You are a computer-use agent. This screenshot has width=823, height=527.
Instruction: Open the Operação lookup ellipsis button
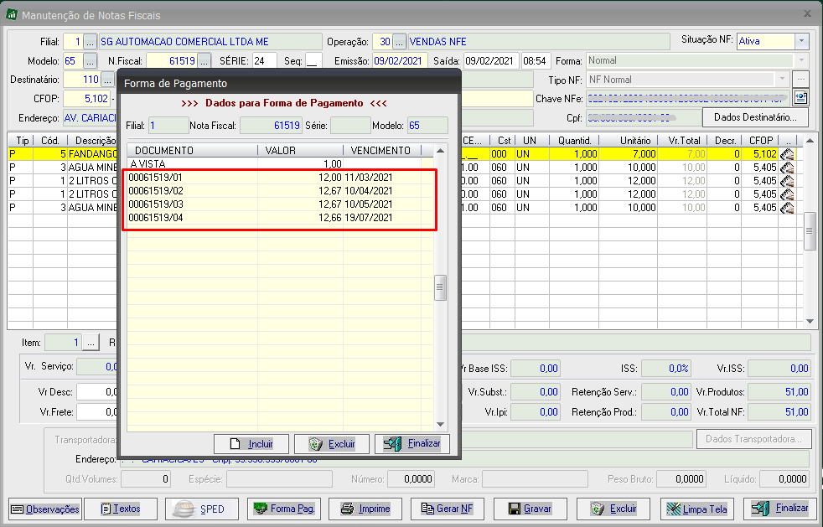(400, 41)
